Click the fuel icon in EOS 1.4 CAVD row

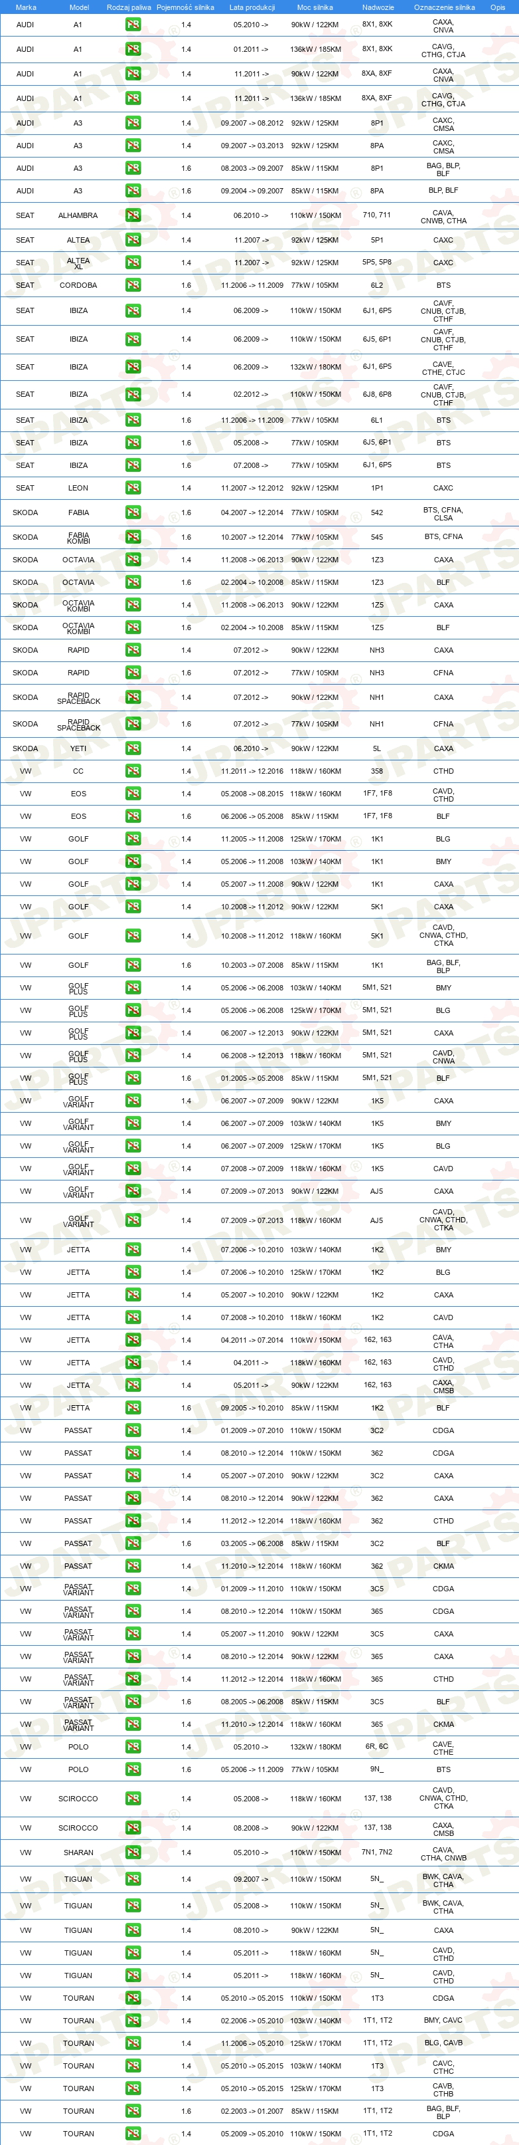point(133,794)
